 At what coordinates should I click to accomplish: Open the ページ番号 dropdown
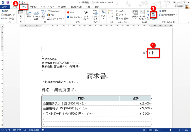(123, 19)
